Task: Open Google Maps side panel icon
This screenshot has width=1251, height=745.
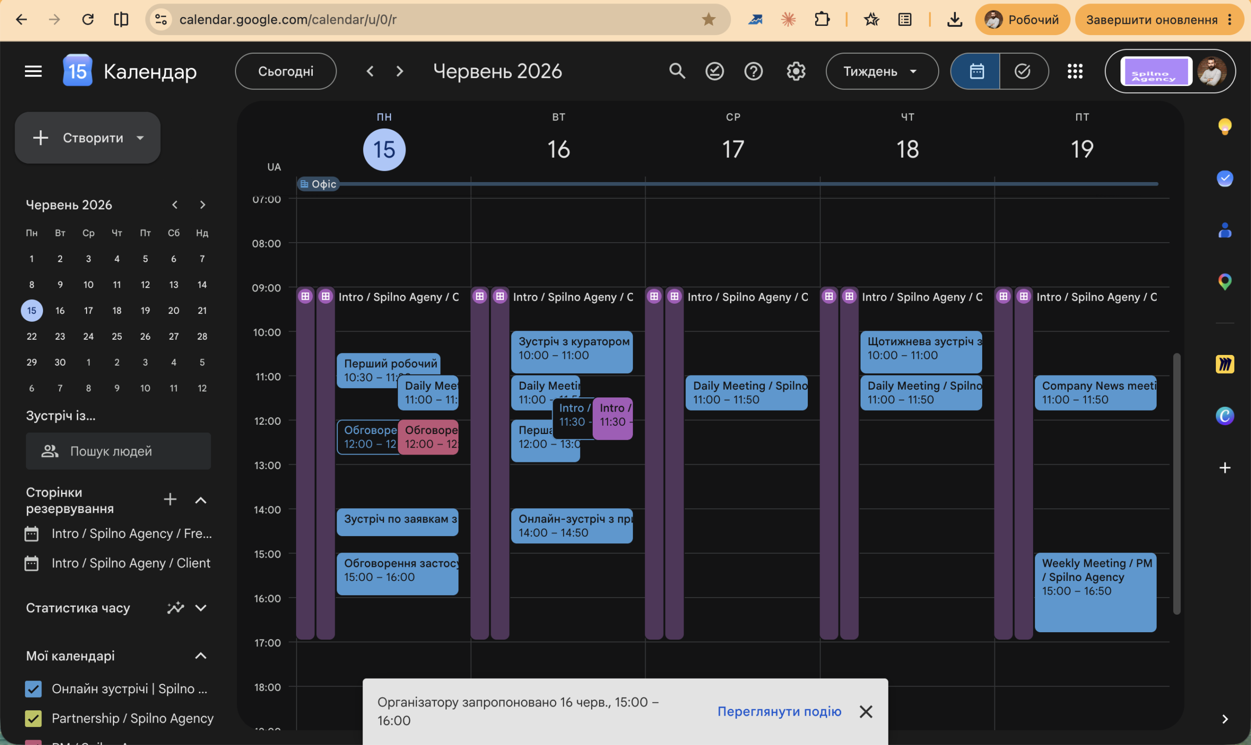Action: (x=1225, y=282)
